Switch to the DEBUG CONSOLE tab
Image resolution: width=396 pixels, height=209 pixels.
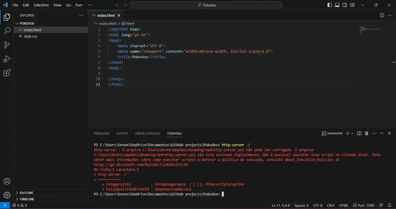[x=148, y=133]
